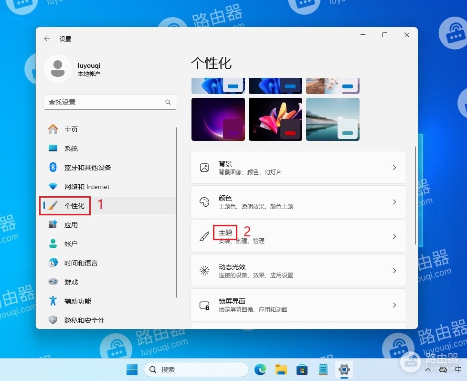Open Notepad from taskbar
The width and height of the screenshot is (467, 381).
pyautogui.click(x=323, y=370)
